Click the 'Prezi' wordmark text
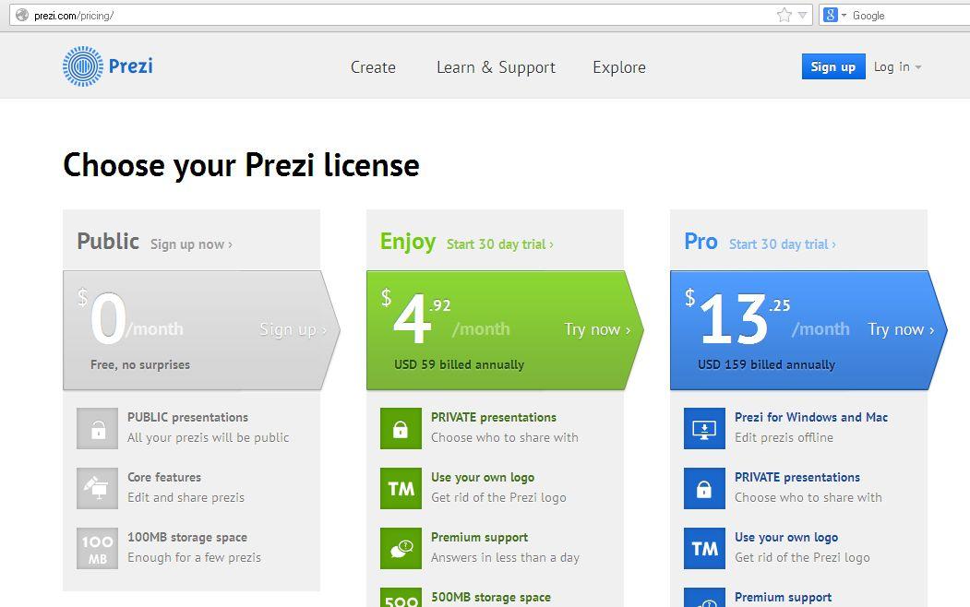 (x=130, y=65)
